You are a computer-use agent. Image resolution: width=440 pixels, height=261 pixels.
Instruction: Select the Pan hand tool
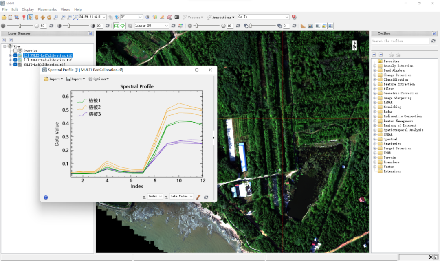click(37, 17)
